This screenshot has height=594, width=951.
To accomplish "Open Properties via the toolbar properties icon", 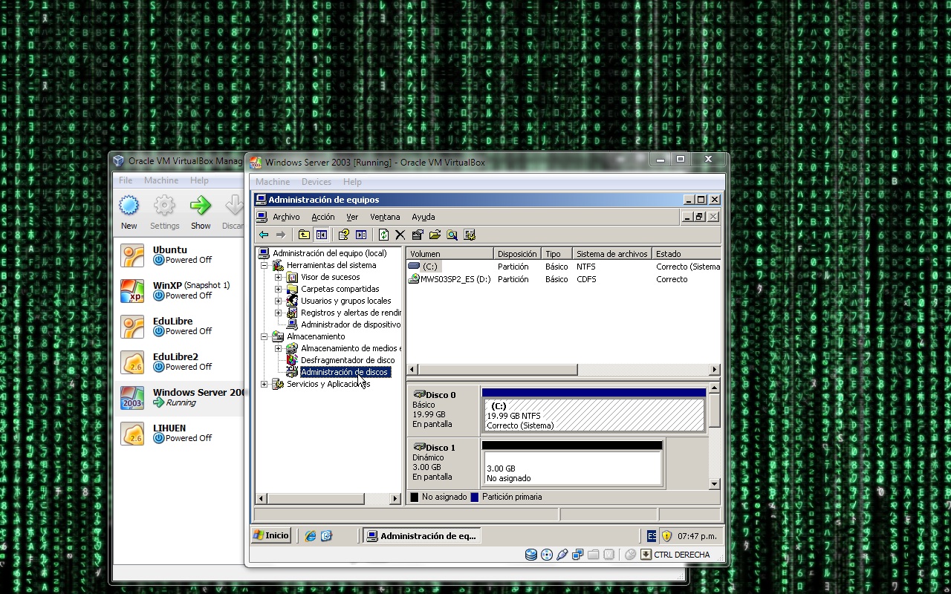I will coord(418,235).
